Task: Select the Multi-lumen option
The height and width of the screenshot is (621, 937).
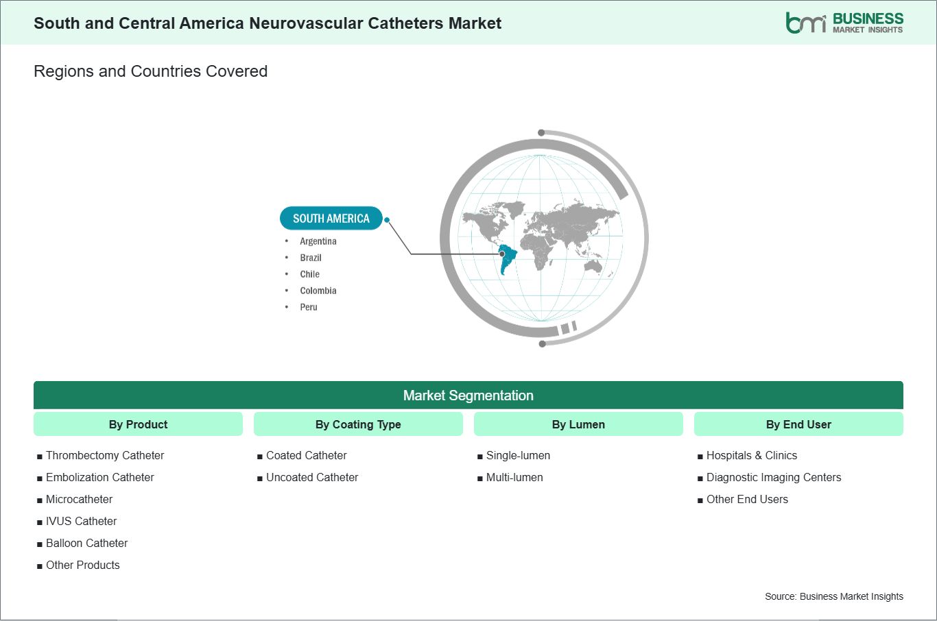Action: click(x=514, y=477)
